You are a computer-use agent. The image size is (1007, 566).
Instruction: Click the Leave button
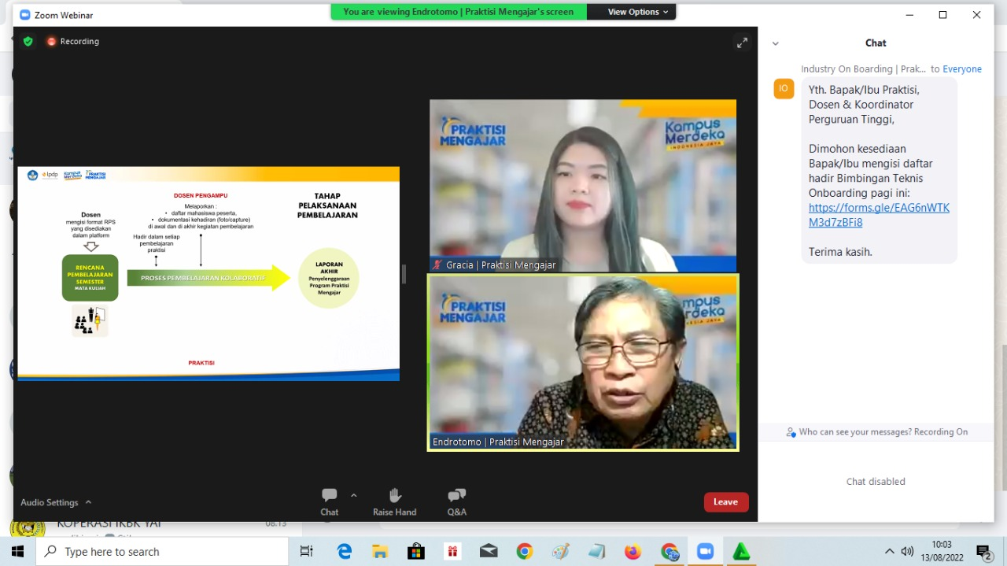(x=726, y=502)
